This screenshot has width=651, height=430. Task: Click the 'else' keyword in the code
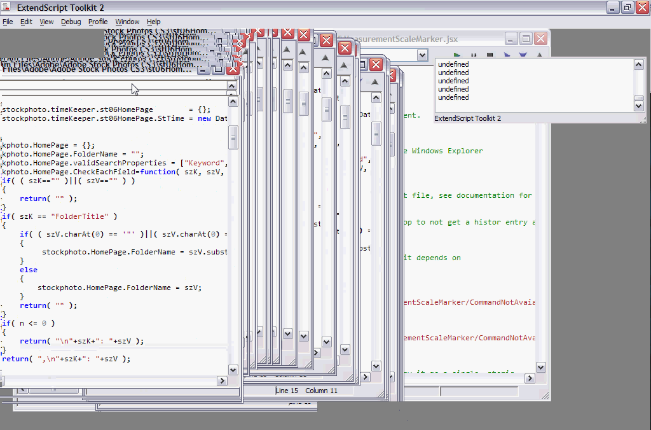29,270
